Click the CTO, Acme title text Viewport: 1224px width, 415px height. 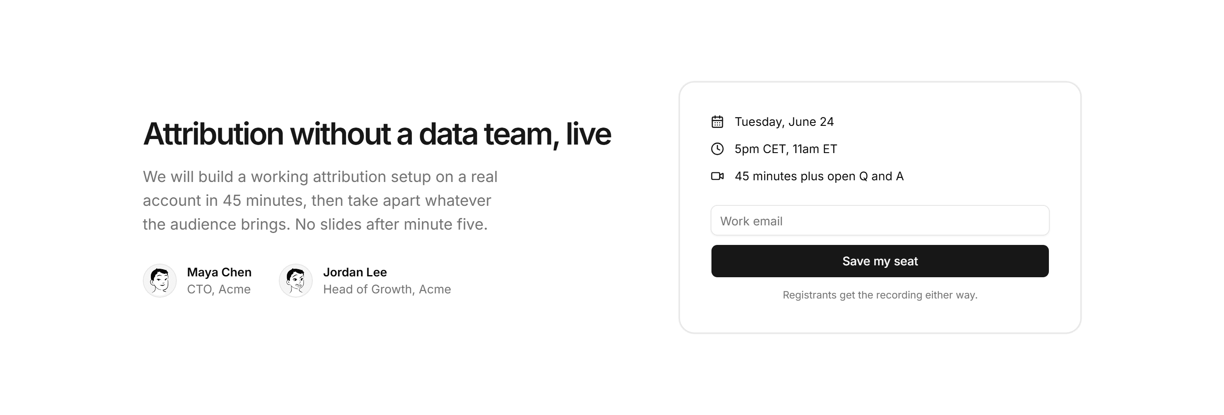[x=218, y=289]
